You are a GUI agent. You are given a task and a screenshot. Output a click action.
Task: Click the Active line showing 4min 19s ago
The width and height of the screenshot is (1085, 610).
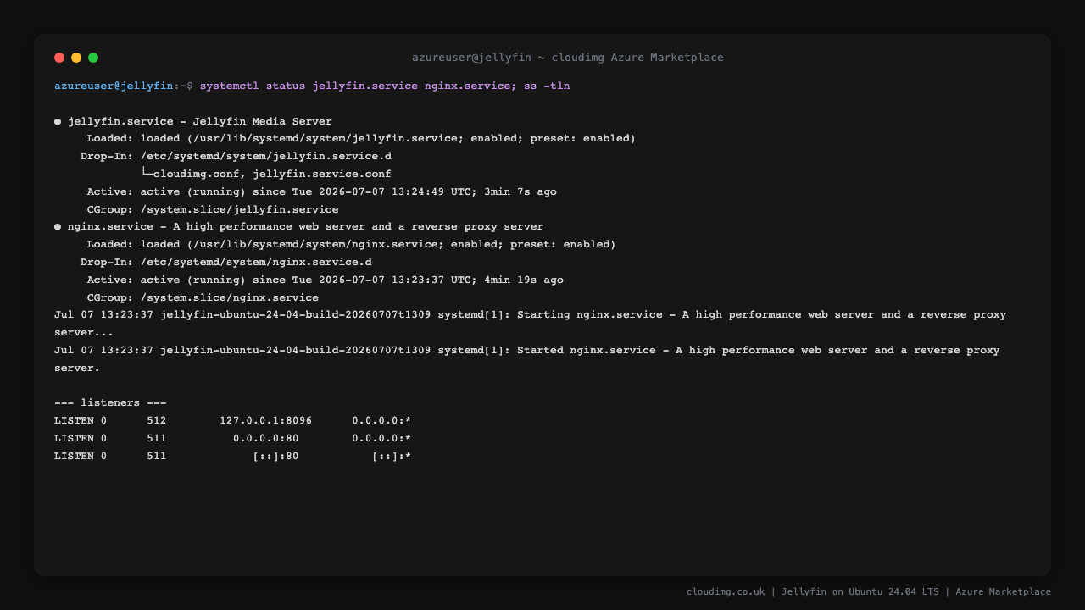coord(325,280)
